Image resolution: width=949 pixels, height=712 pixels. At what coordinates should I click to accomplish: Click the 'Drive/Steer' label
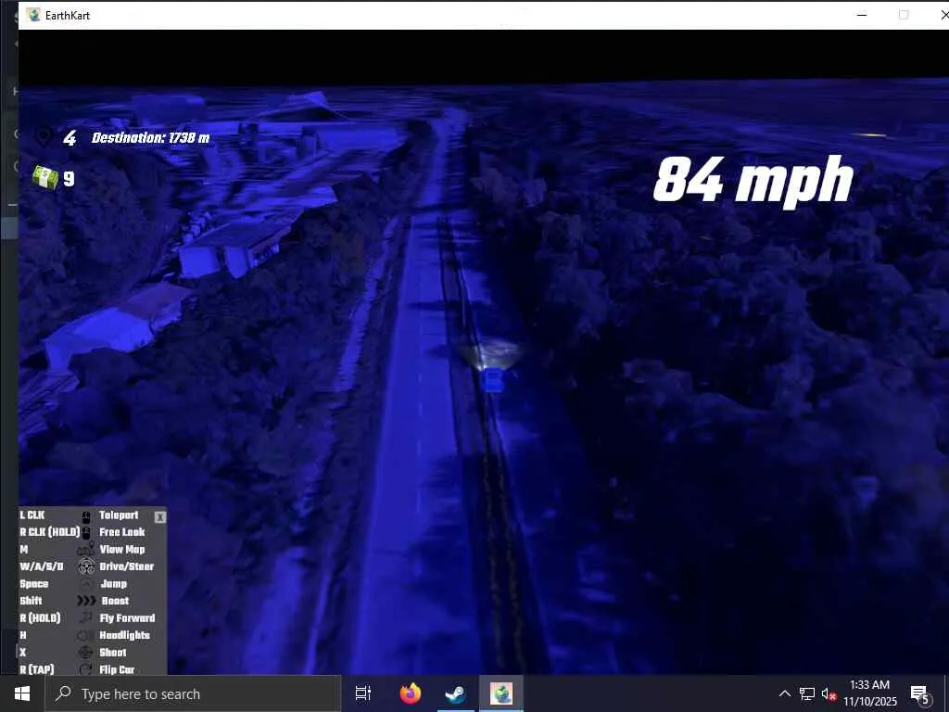click(126, 566)
